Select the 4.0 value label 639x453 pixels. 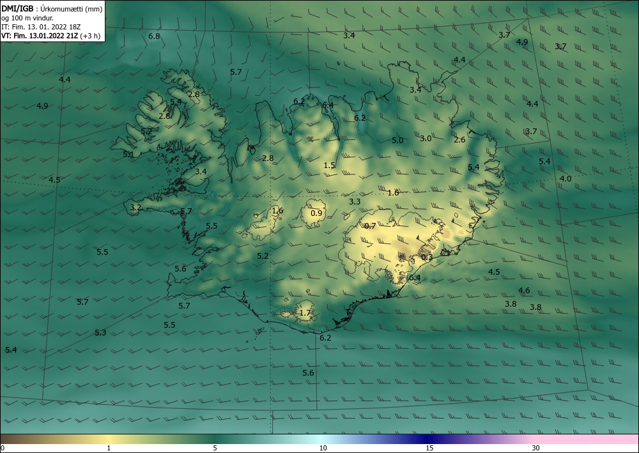[x=566, y=179]
